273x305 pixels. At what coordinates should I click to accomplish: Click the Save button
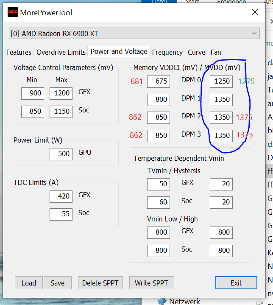tap(58, 283)
